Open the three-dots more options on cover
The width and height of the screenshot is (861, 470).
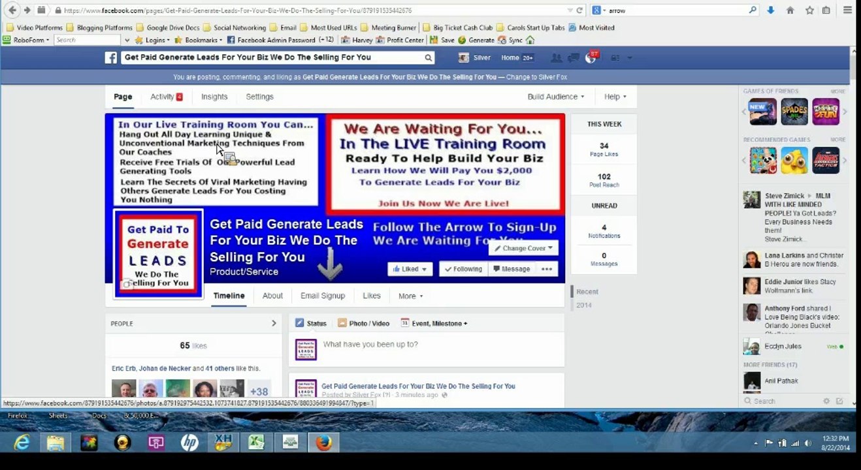pyautogui.click(x=547, y=269)
